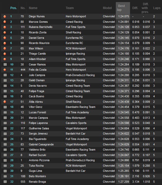
Task: Click the checkered flag for Felipe Lapenna
Action: 5,123
